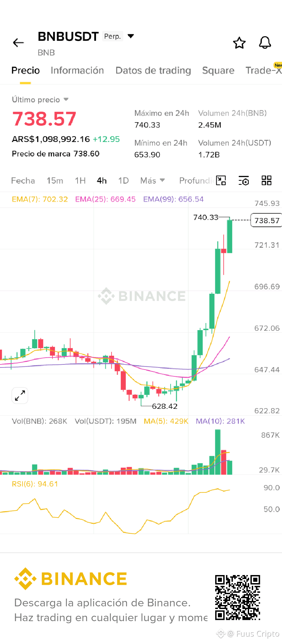The height and width of the screenshot is (642, 282).
Task: Switch to Información tab
Action: [77, 70]
